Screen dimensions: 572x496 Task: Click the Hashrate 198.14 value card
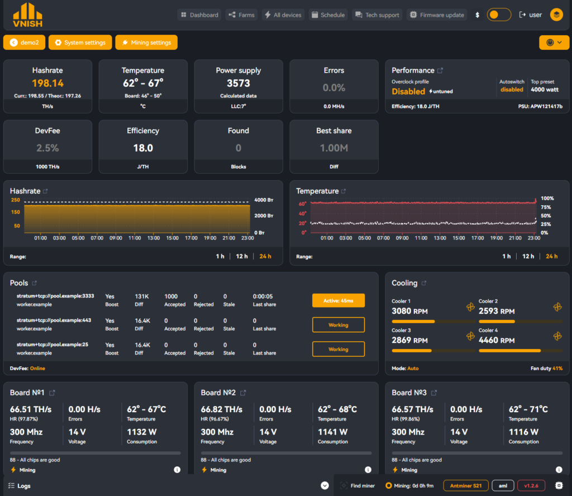point(48,87)
